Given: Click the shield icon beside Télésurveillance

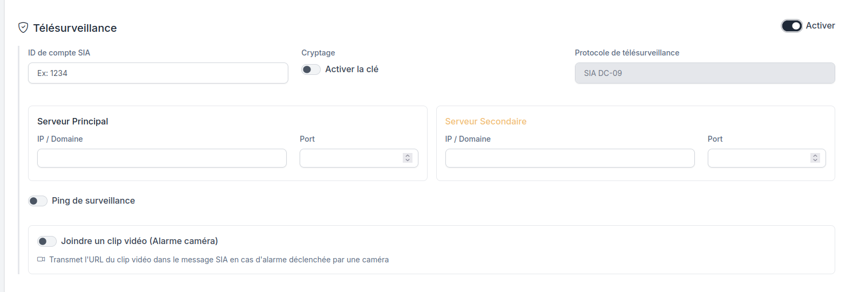Looking at the screenshot, I should pos(23,27).
